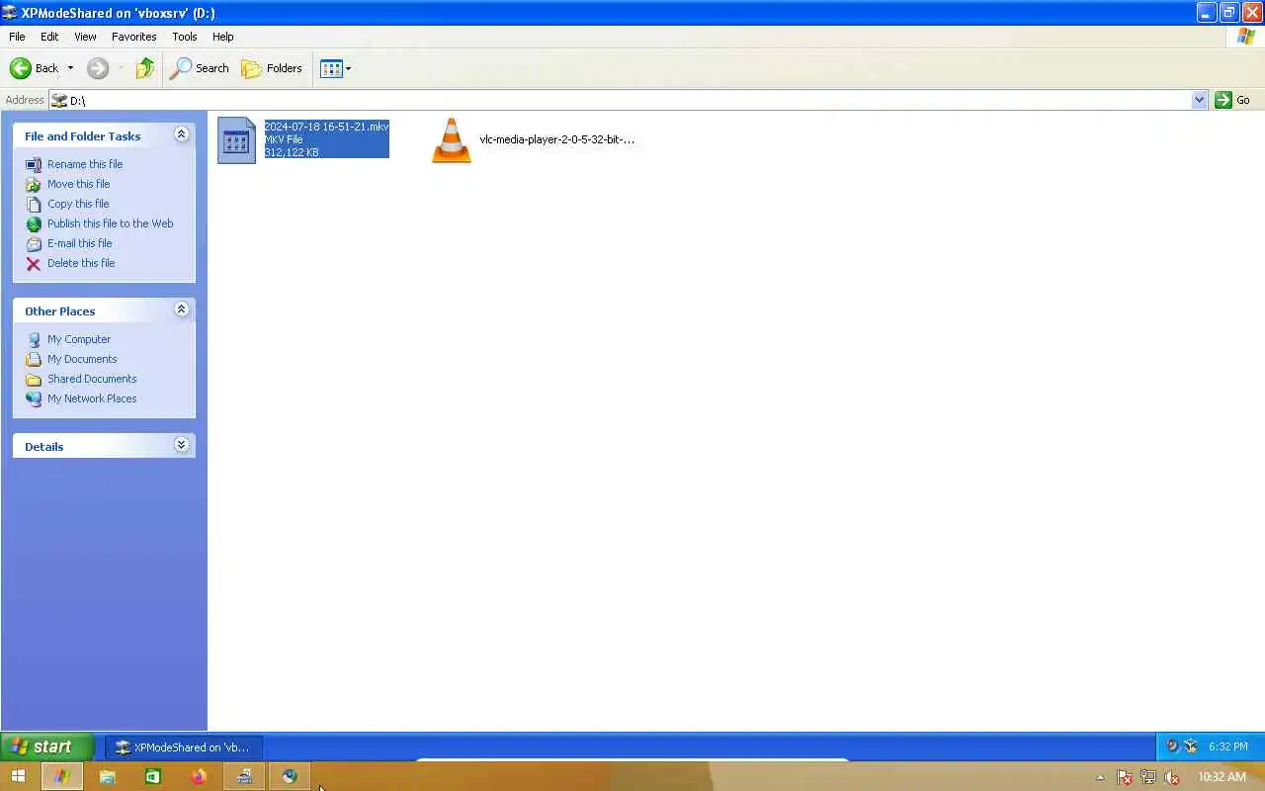This screenshot has height=791, width=1265.
Task: Open the Favorites menu
Action: 133,37
